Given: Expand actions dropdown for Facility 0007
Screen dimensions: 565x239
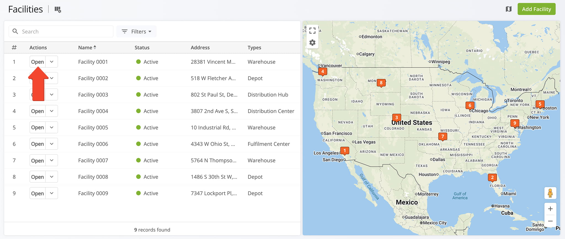Looking at the screenshot, I should coord(52,160).
